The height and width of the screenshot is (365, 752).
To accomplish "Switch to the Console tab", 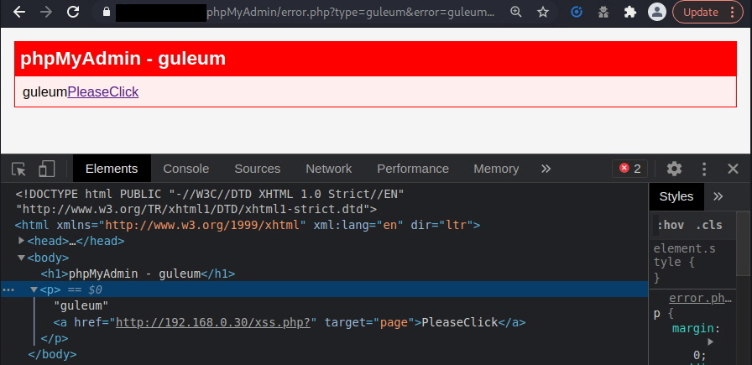I will pos(186,169).
